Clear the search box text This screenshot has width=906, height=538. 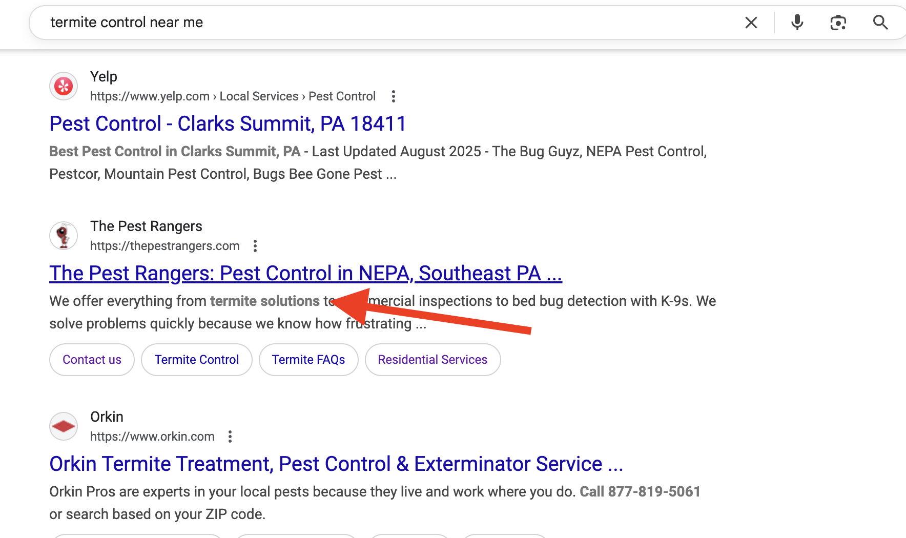pyautogui.click(x=751, y=23)
